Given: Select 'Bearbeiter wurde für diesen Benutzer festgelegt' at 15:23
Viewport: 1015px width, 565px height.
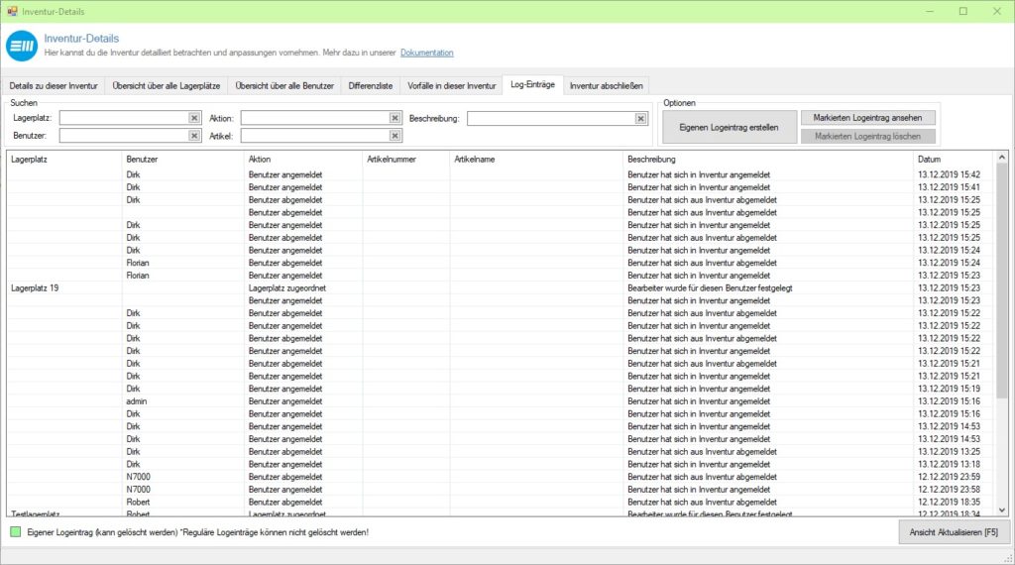Looking at the screenshot, I should pos(710,288).
